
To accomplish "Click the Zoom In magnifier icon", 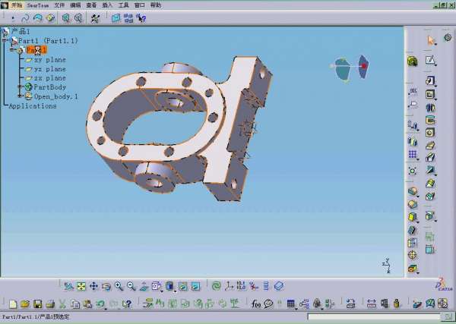I will point(119,286).
